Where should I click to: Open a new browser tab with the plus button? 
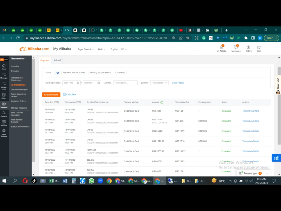point(226,30)
